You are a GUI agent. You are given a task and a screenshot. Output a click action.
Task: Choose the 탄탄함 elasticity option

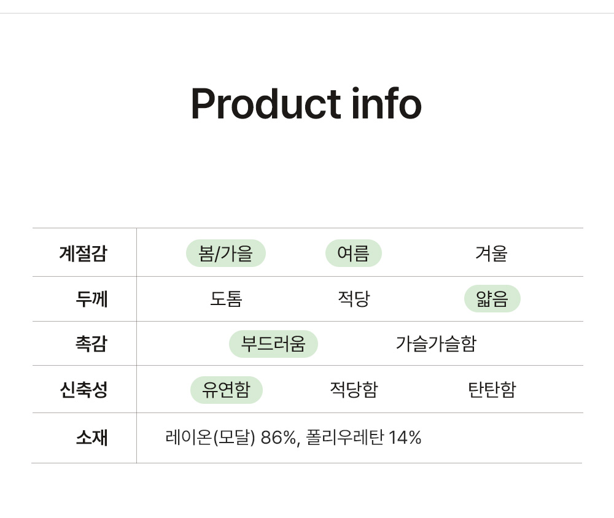(492, 390)
